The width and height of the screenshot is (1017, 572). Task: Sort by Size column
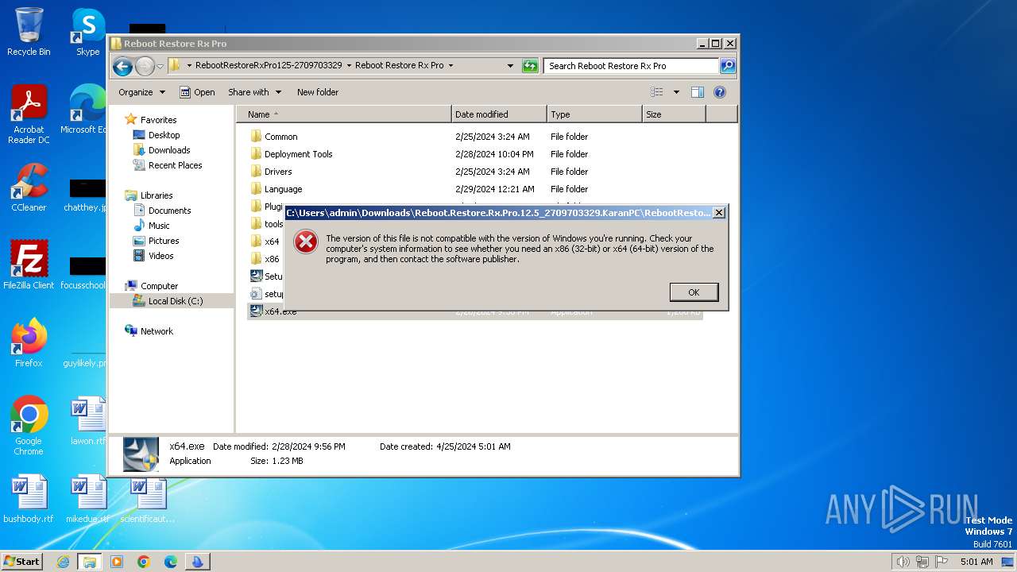pyautogui.click(x=674, y=114)
